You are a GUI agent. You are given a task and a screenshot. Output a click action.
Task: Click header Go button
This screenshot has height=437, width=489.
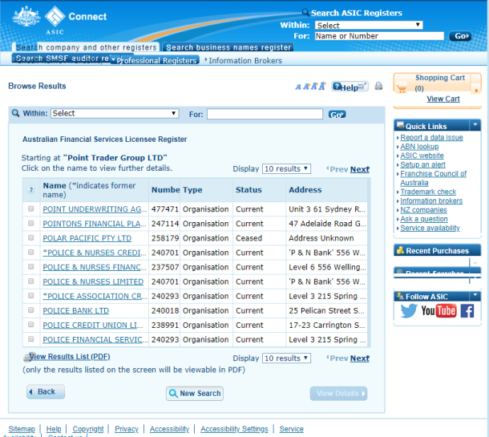(460, 36)
